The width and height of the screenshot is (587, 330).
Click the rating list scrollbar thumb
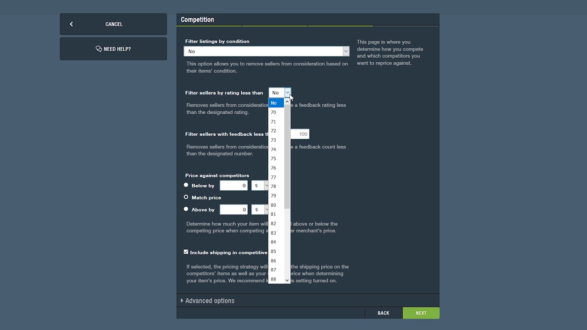(287, 156)
